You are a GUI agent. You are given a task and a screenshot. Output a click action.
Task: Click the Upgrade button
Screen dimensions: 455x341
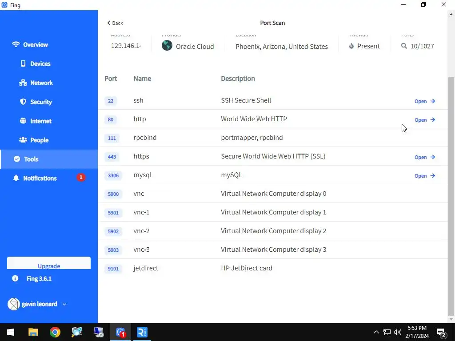49,263
